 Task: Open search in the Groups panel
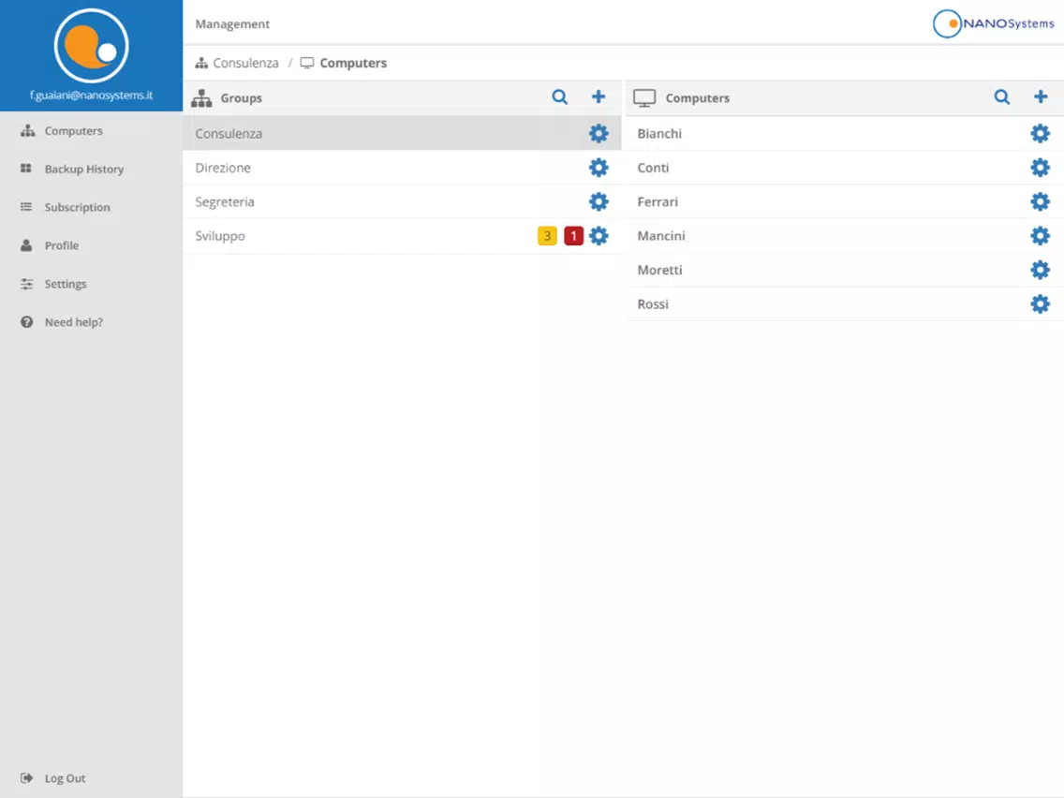(x=559, y=97)
